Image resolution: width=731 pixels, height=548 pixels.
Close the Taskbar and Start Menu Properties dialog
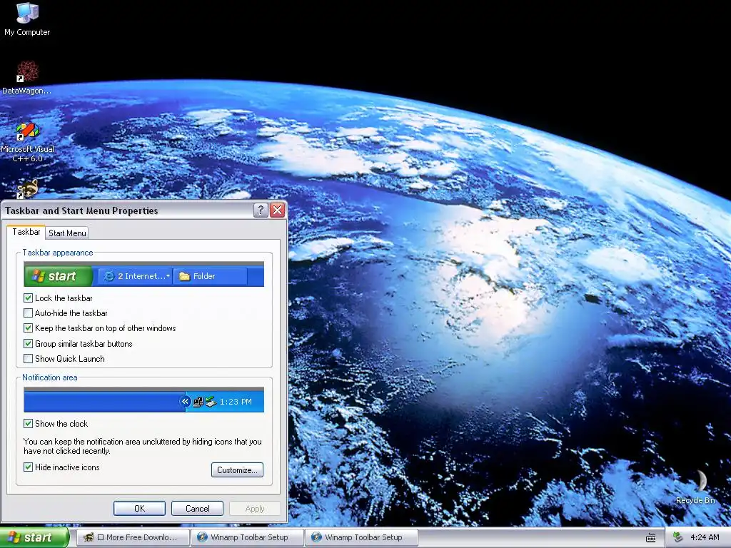[x=278, y=210]
